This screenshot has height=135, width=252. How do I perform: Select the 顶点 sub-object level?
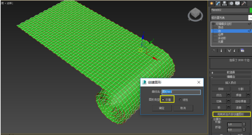point(221,27)
